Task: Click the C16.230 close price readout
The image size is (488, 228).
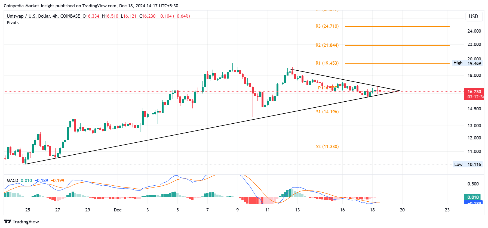Action: 147,16
